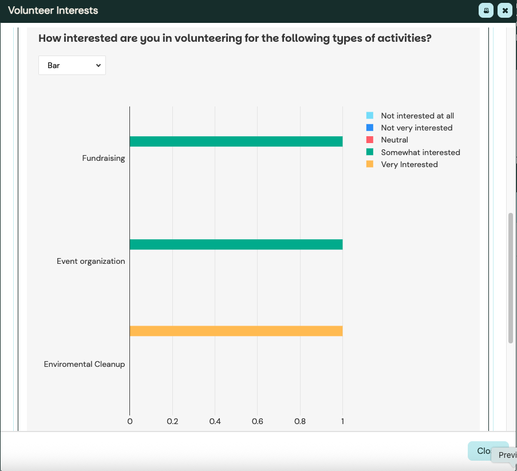Viewport: 517px width, 471px height.
Task: Close the dialog with the X icon
Action: point(504,10)
